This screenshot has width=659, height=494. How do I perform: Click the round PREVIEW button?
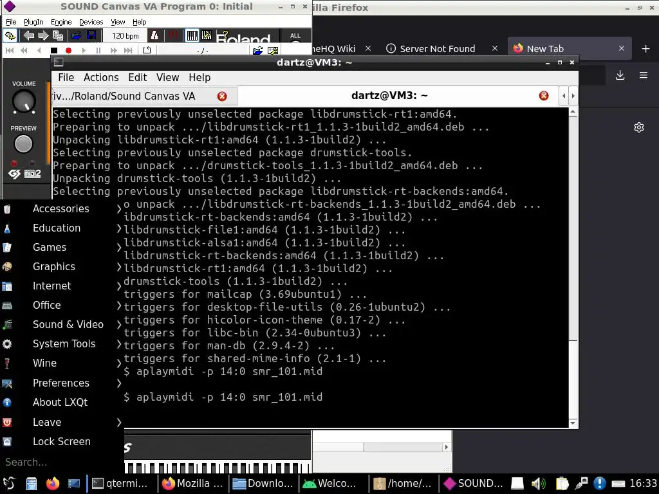click(x=23, y=144)
